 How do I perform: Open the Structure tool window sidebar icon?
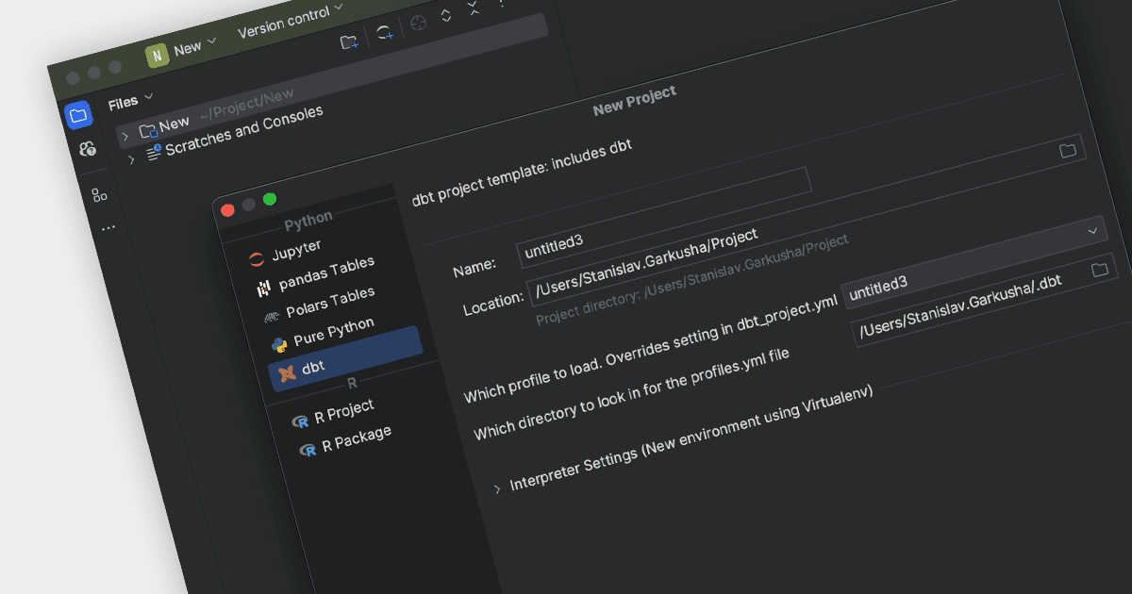(x=98, y=195)
